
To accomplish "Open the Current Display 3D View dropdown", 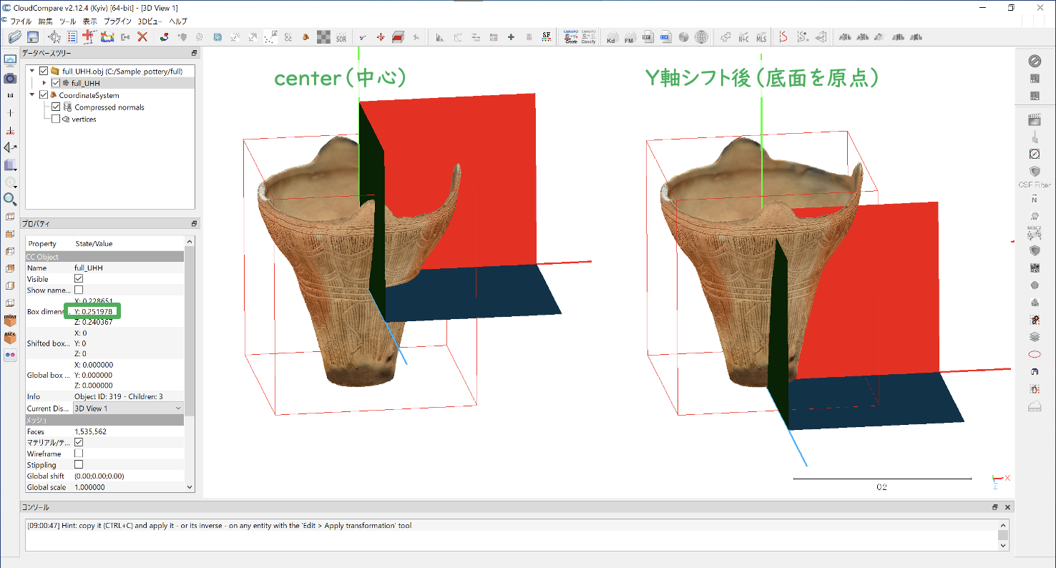I will pos(128,408).
